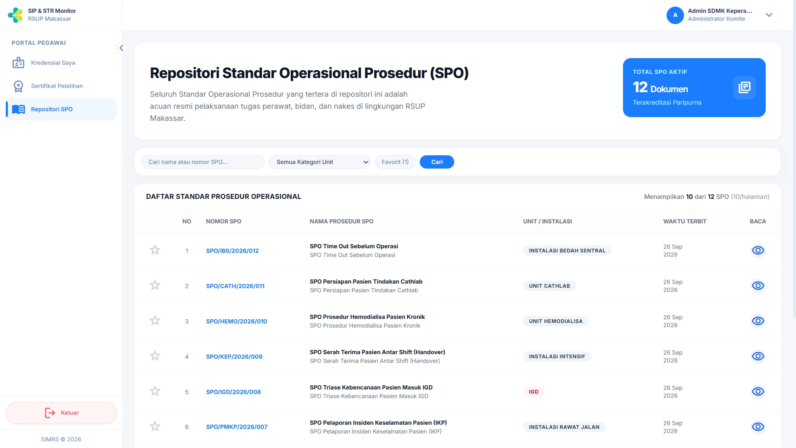Go to Sertifikat Pelatihan menu item

click(x=61, y=86)
